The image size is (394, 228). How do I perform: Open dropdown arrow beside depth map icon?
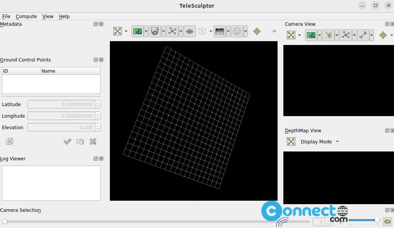point(228,31)
